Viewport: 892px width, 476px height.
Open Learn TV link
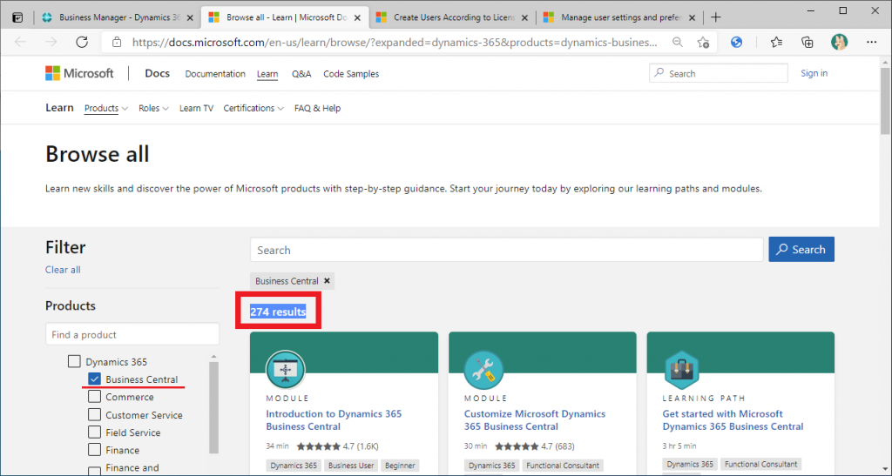(x=196, y=108)
